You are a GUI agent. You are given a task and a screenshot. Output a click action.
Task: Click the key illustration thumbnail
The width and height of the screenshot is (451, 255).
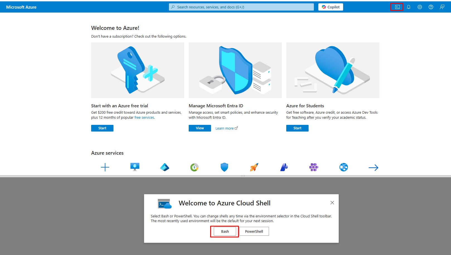pos(138,70)
